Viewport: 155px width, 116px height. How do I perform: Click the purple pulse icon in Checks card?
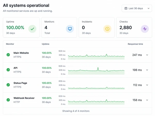coord(145,29)
